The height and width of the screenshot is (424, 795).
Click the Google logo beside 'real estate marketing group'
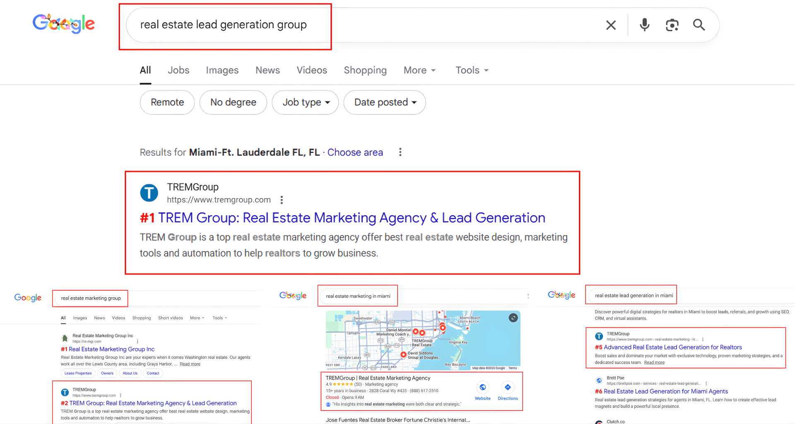coord(28,298)
